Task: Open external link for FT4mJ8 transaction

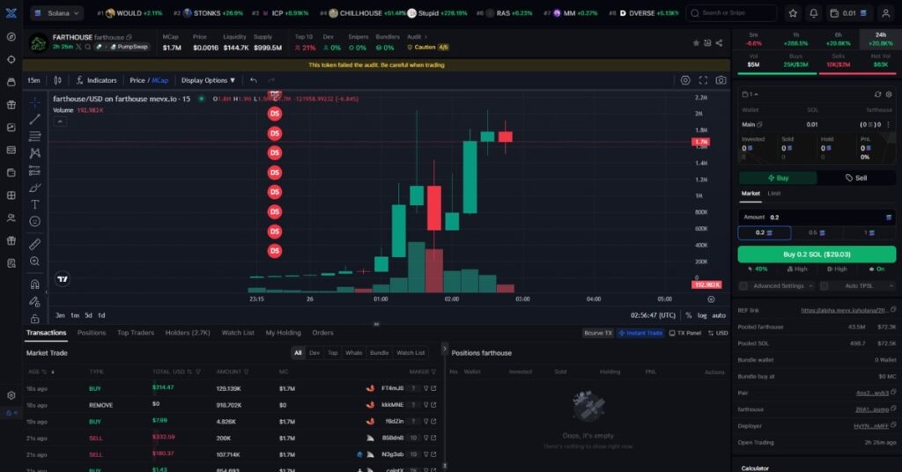Action: pyautogui.click(x=433, y=388)
